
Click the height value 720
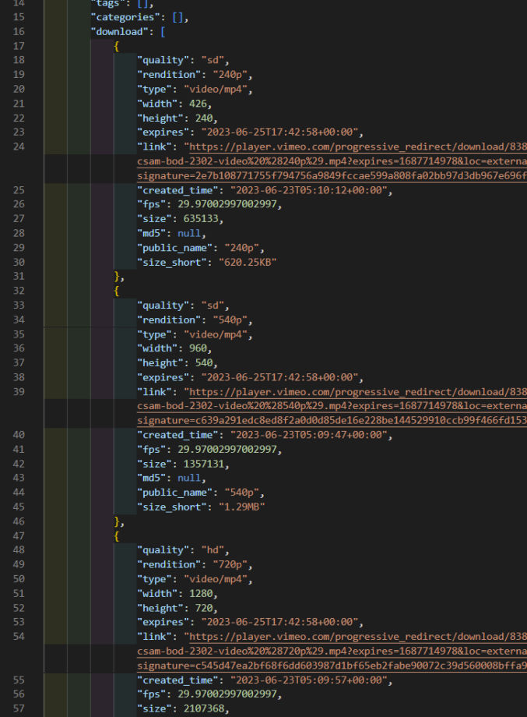coord(204,608)
